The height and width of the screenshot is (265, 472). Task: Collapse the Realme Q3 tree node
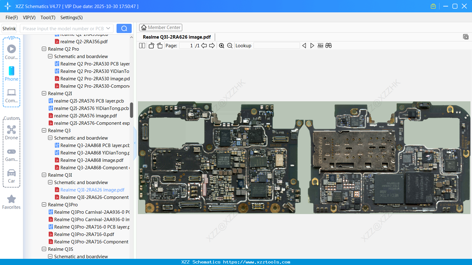44,131
